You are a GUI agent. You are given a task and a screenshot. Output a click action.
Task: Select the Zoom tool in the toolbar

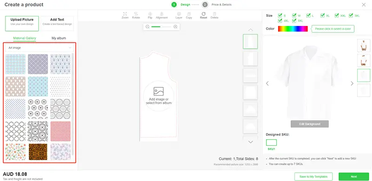(x=125, y=15)
